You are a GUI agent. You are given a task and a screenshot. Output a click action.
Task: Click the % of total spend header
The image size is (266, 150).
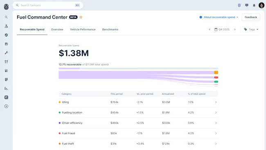coord(196,94)
